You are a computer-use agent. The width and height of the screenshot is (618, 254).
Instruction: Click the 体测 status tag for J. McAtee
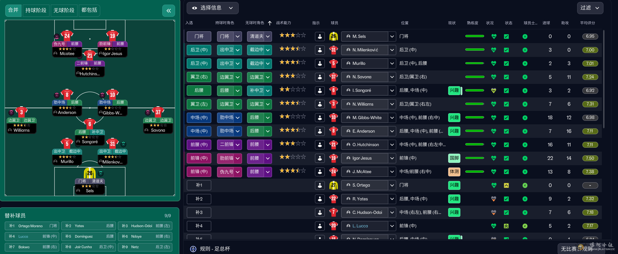click(454, 172)
